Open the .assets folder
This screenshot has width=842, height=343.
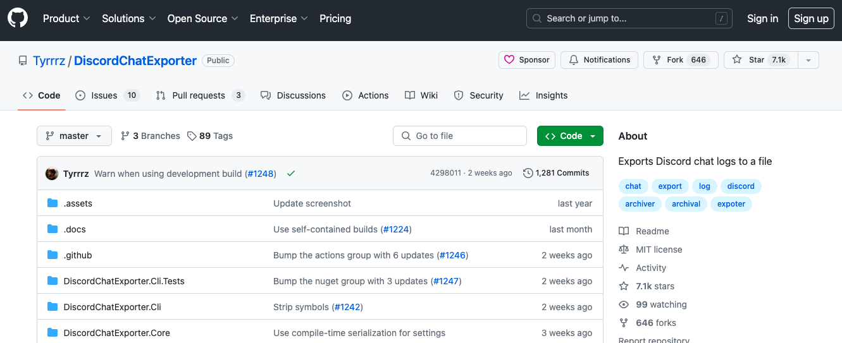pos(78,203)
